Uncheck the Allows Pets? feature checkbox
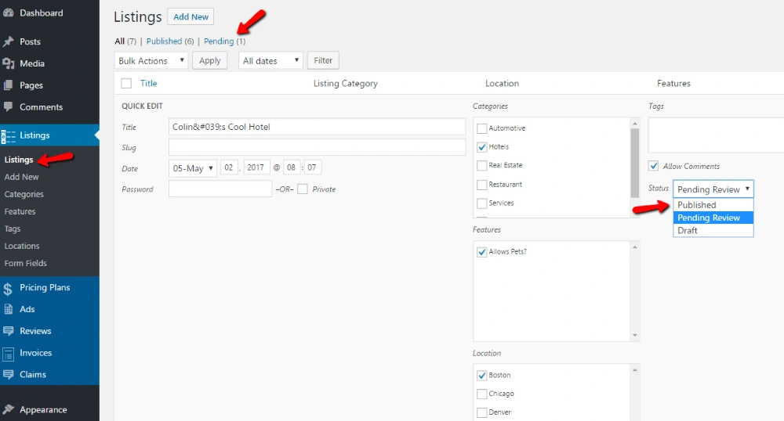Viewport: 784px width, 421px height. pyautogui.click(x=482, y=252)
